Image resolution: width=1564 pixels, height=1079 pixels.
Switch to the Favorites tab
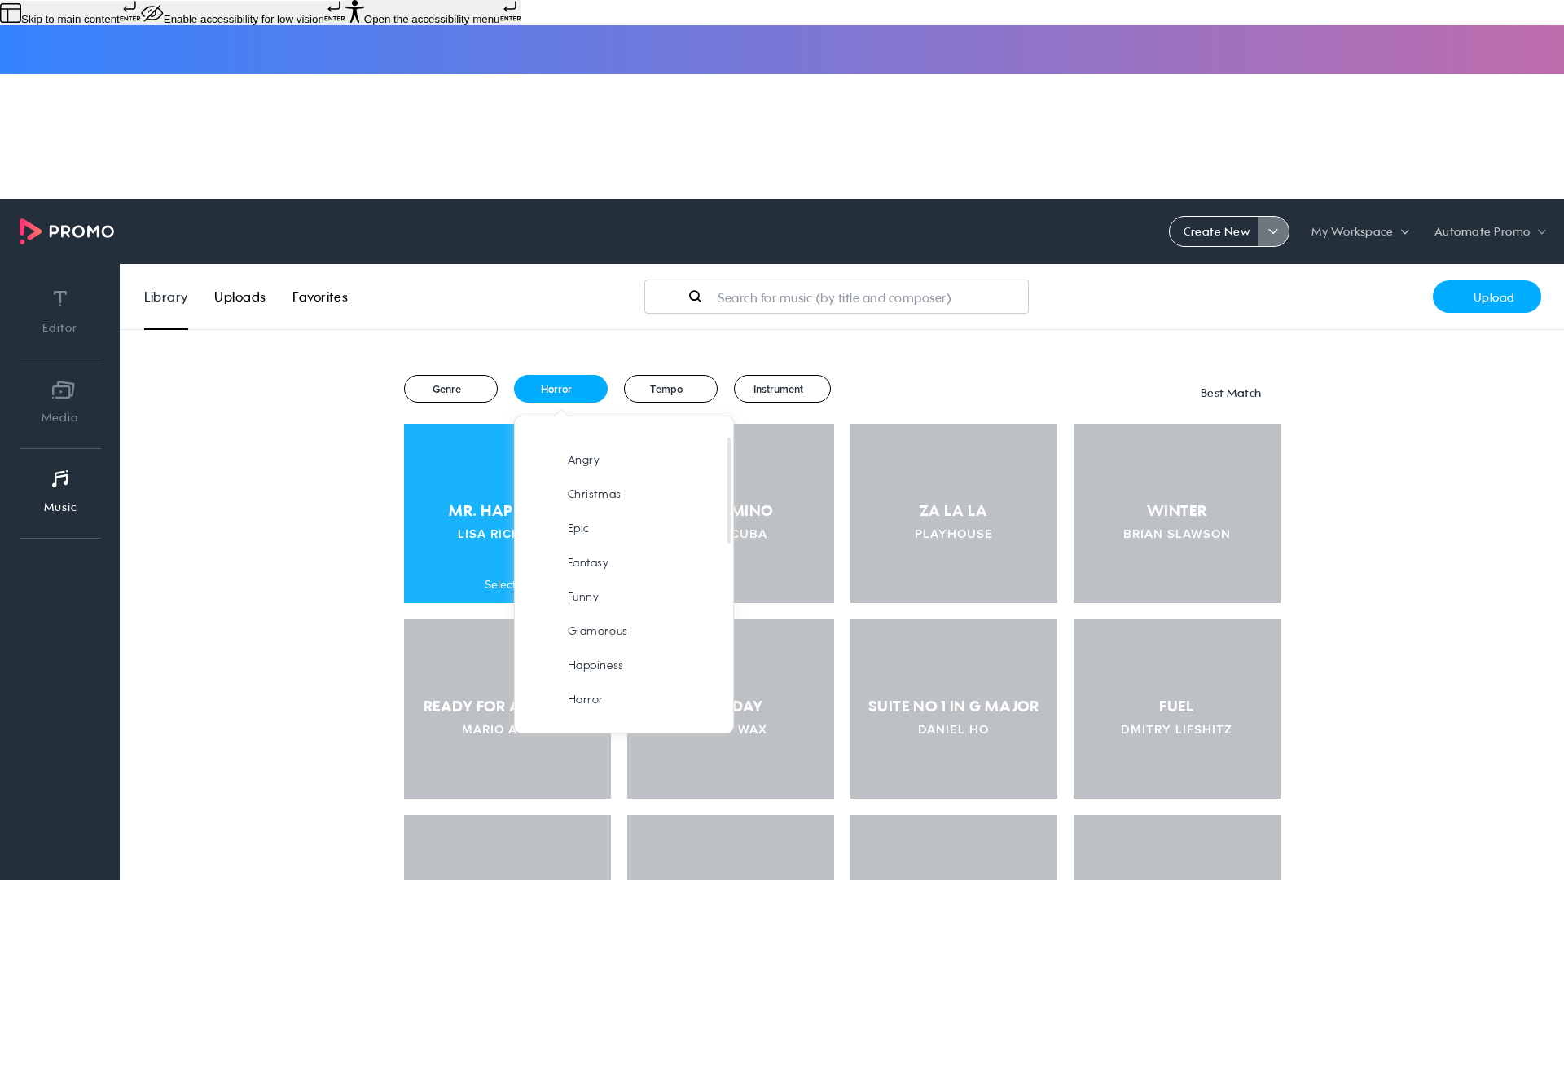click(320, 297)
